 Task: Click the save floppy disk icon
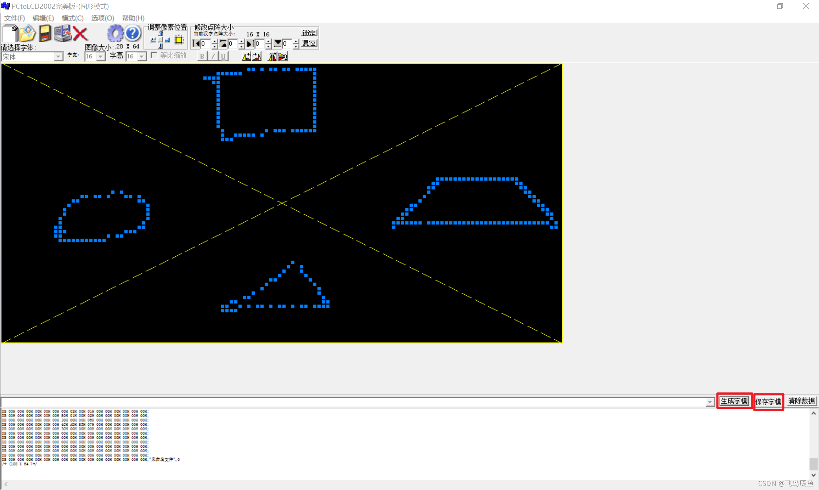(45, 34)
